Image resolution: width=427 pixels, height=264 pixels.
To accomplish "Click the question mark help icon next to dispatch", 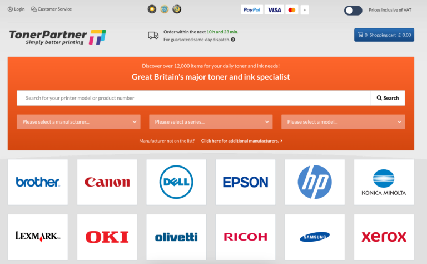I will [233, 40].
